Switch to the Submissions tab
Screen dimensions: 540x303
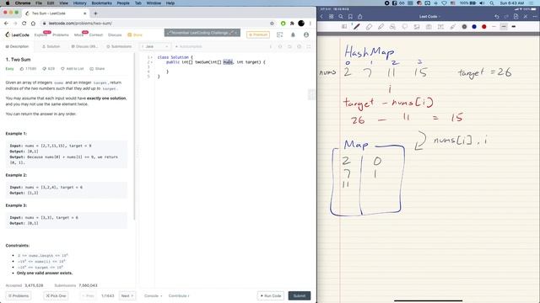click(x=119, y=46)
